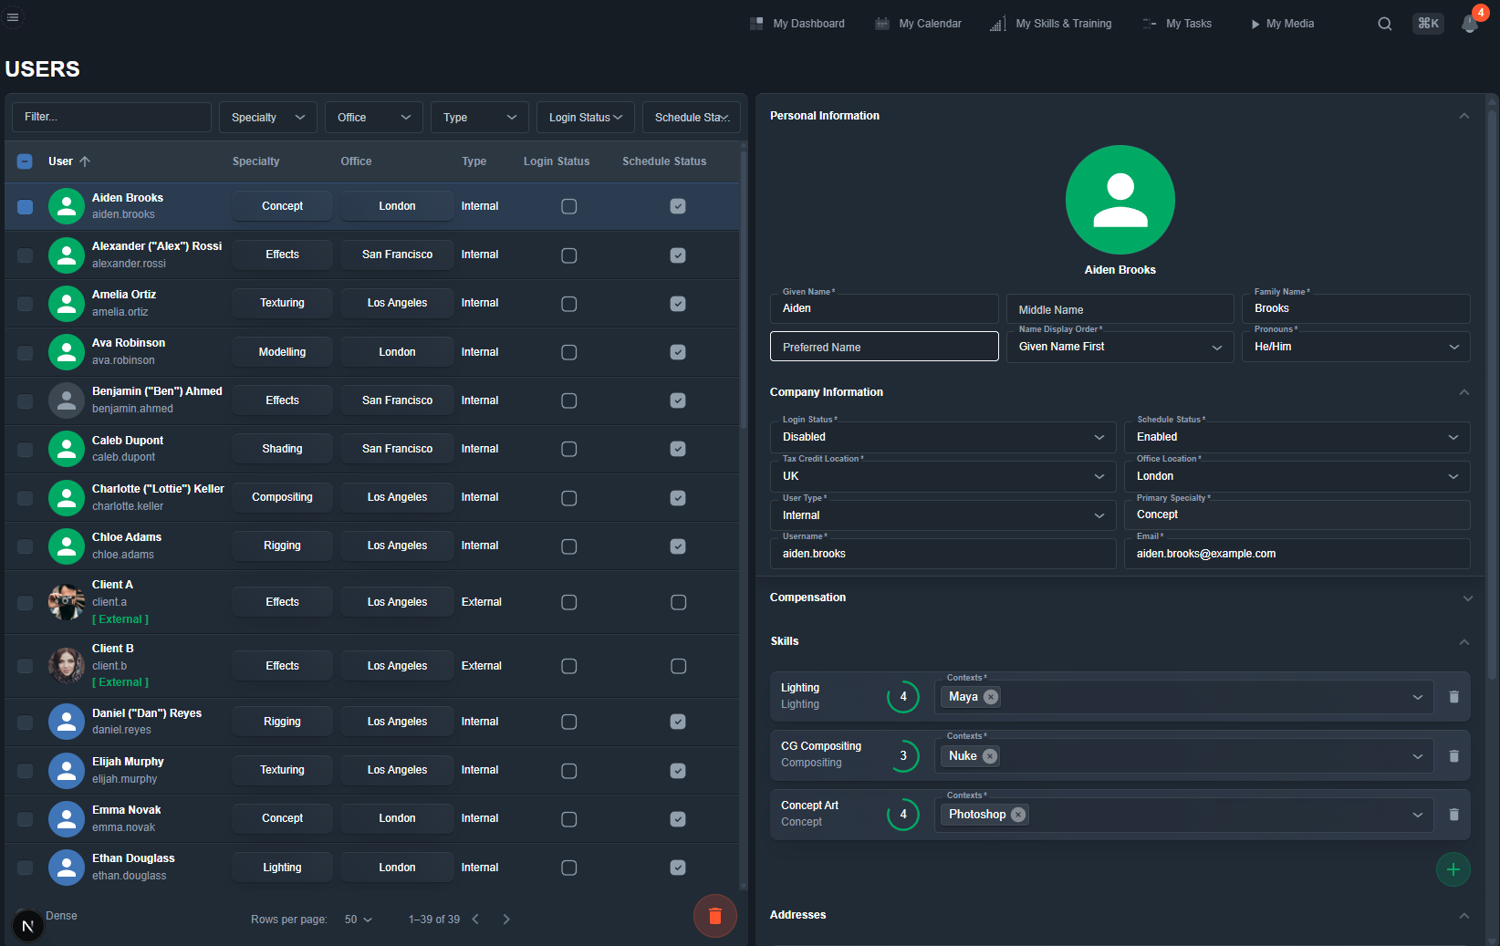
Task: Check the select-all checkbox in user table header
Action: [x=25, y=161]
